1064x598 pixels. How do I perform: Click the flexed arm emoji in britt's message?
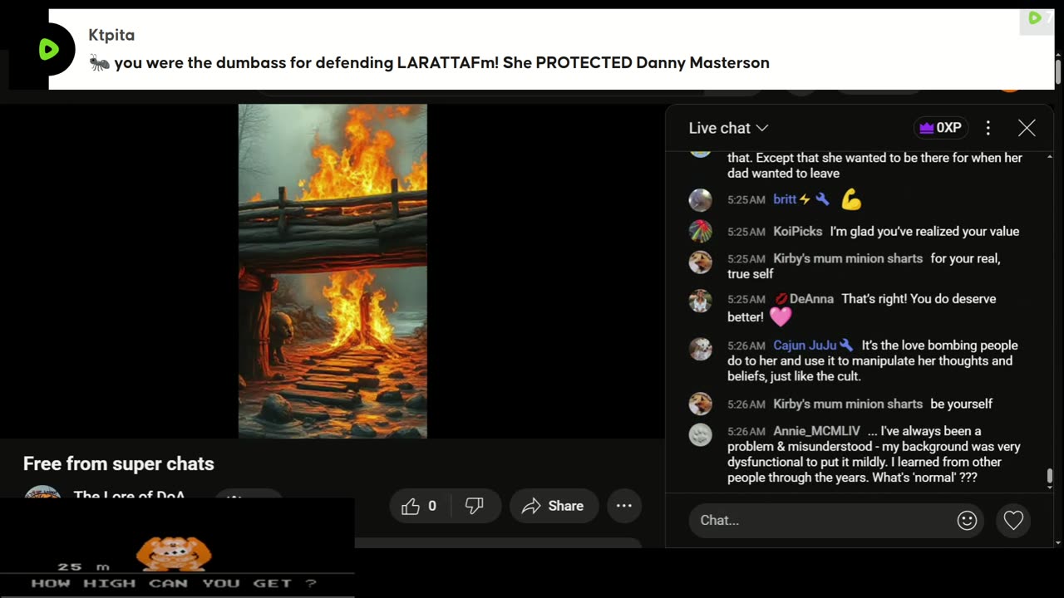pos(851,199)
